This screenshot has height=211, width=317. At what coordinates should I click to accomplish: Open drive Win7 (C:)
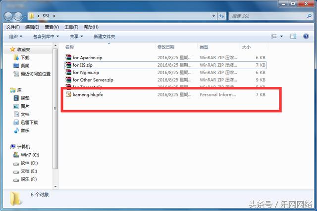point(26,155)
